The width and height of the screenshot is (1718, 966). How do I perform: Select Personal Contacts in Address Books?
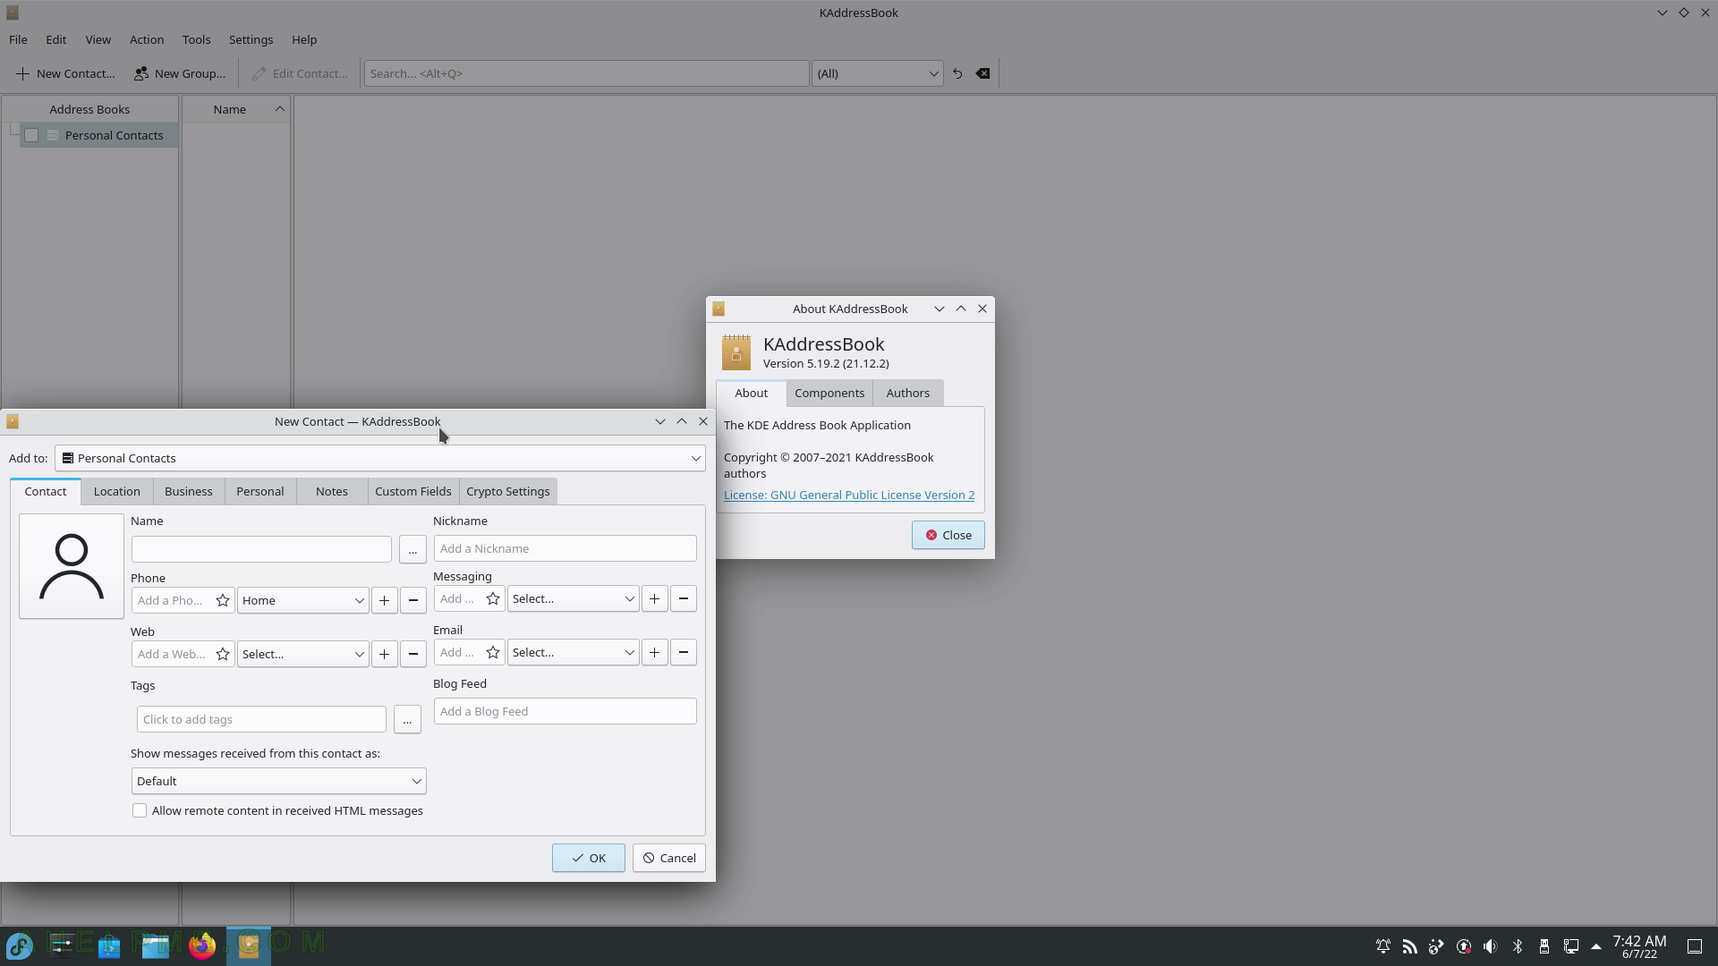coord(114,135)
